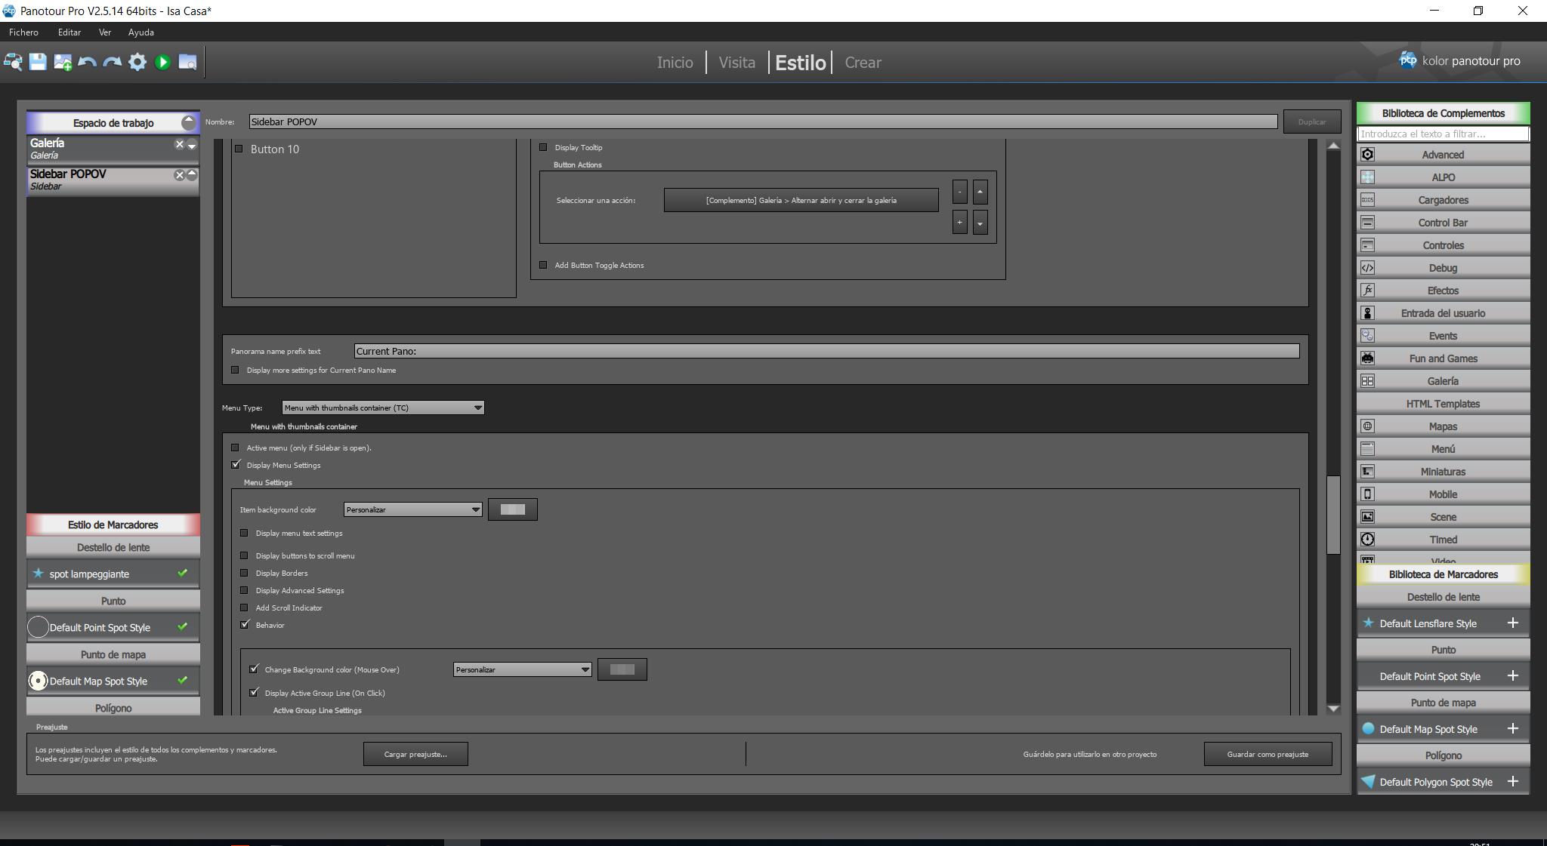The height and width of the screenshot is (846, 1547).
Task: Open the Menu Type dropdown
Action: (383, 408)
